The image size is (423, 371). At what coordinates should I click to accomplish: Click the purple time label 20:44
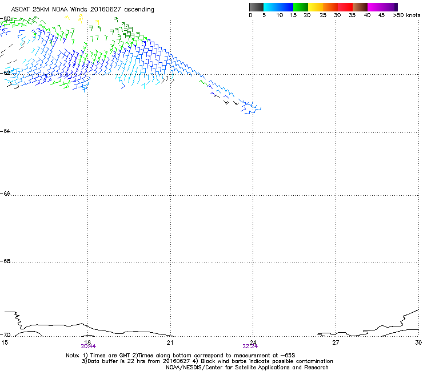click(x=88, y=346)
